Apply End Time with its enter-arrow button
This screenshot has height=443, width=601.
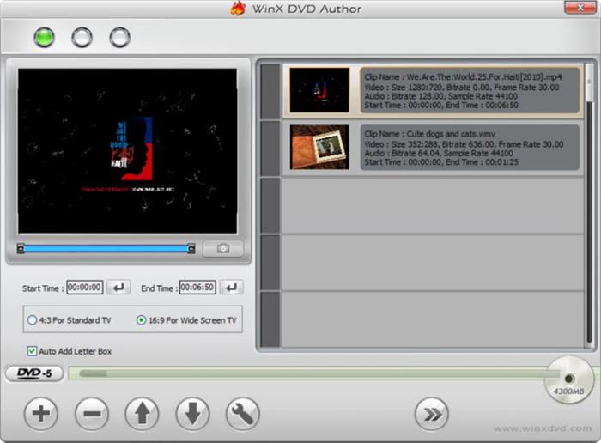232,287
